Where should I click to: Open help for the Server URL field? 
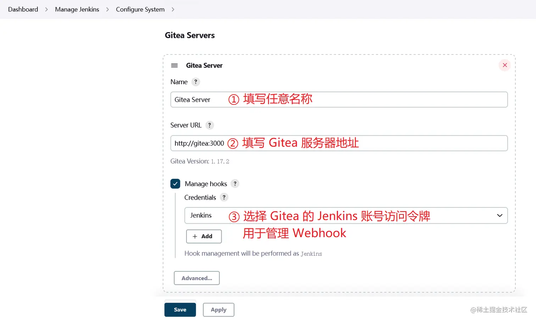(x=210, y=125)
